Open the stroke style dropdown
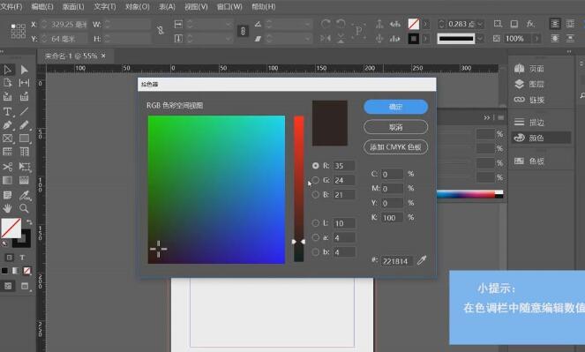 [x=480, y=39]
